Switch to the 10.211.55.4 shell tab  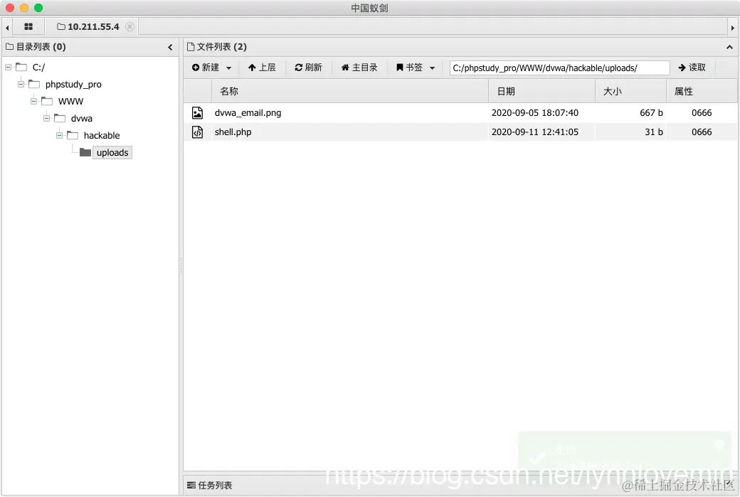pyautogui.click(x=92, y=26)
